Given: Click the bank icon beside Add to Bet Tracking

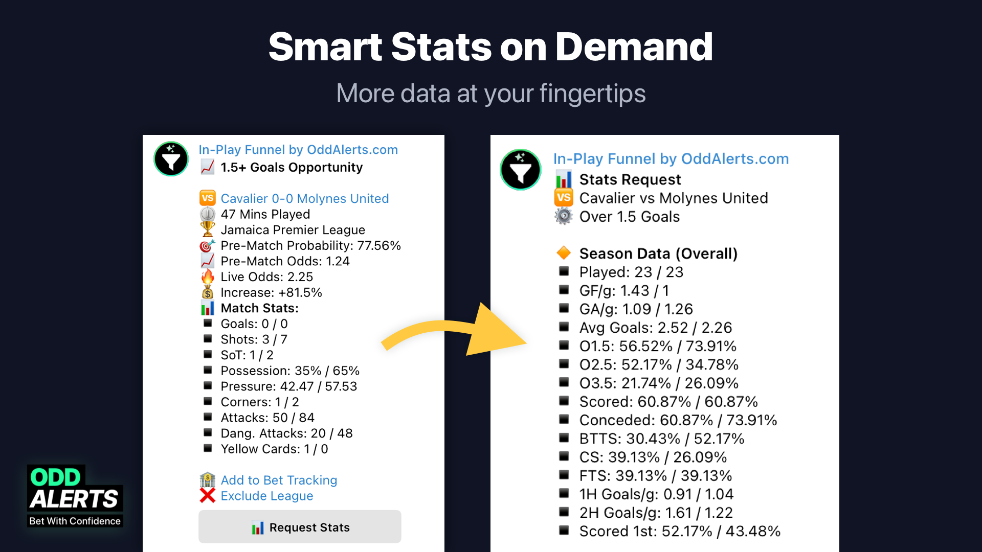Looking at the screenshot, I should 207,480.
